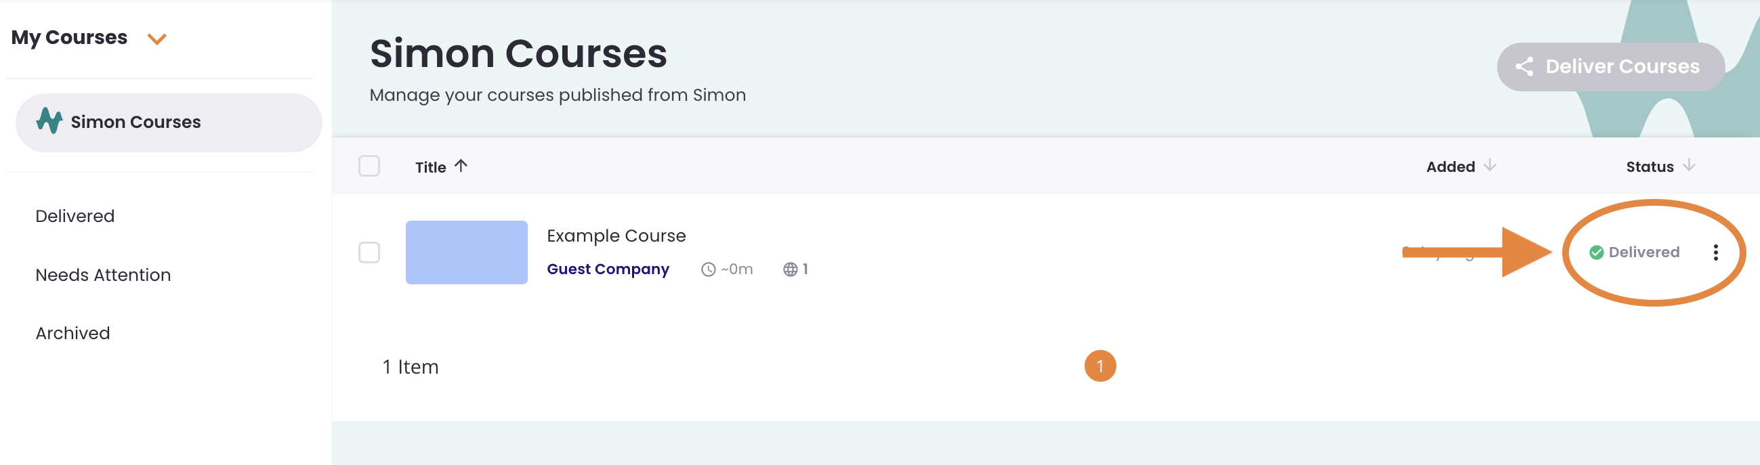
Task: Open the Delivered filter in sidebar
Action: tap(75, 216)
